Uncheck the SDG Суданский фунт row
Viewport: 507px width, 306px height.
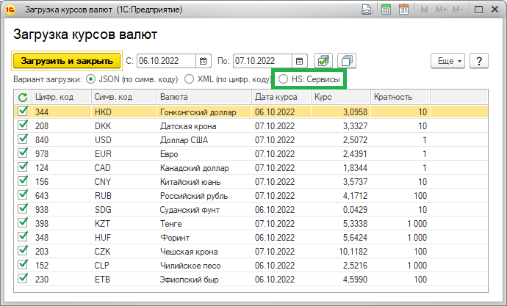(23, 209)
